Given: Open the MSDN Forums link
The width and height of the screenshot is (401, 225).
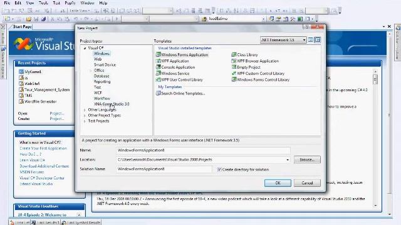Looking at the screenshot, I should tap(32, 172).
